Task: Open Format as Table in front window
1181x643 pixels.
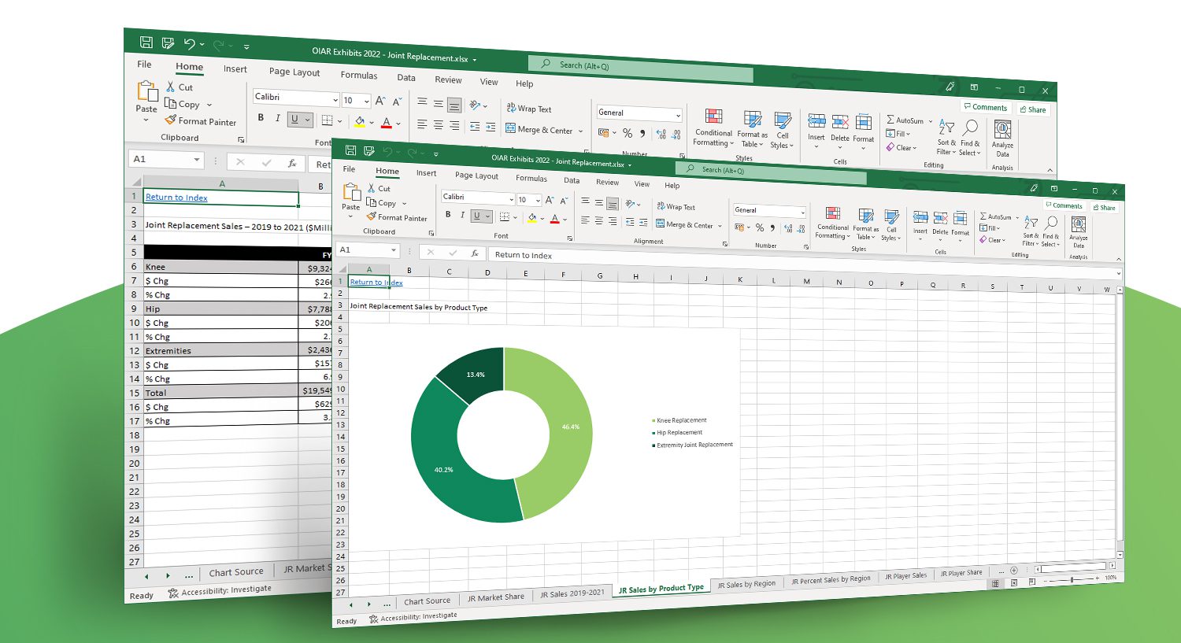Action: [865, 224]
